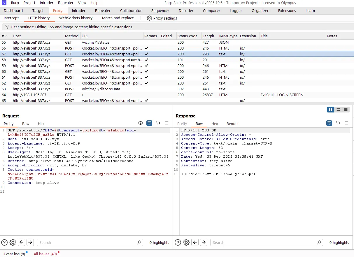This screenshot has width=354, height=257.
Task: Go to next match in Request search
Action: pyautogui.click(x=30, y=242)
